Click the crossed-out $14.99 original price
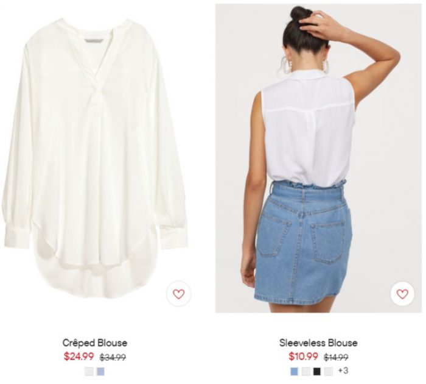Image resolution: width=426 pixels, height=384 pixels. 336,357
